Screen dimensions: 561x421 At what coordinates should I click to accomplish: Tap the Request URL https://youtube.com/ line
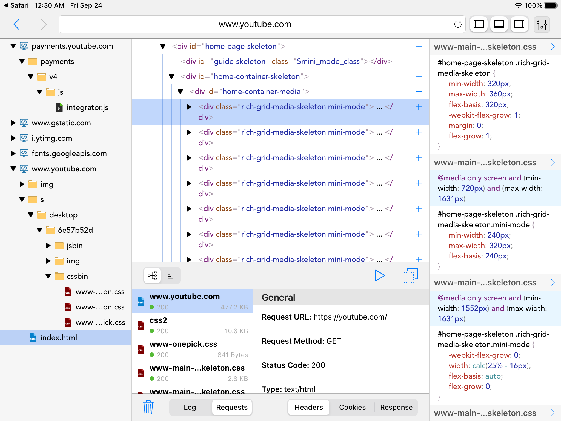[324, 317]
